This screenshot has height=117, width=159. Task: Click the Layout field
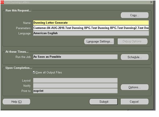click(x=75, y=80)
